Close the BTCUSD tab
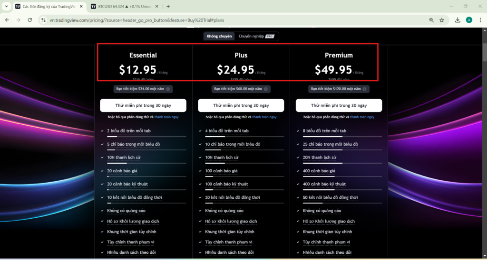 tap(157, 6)
